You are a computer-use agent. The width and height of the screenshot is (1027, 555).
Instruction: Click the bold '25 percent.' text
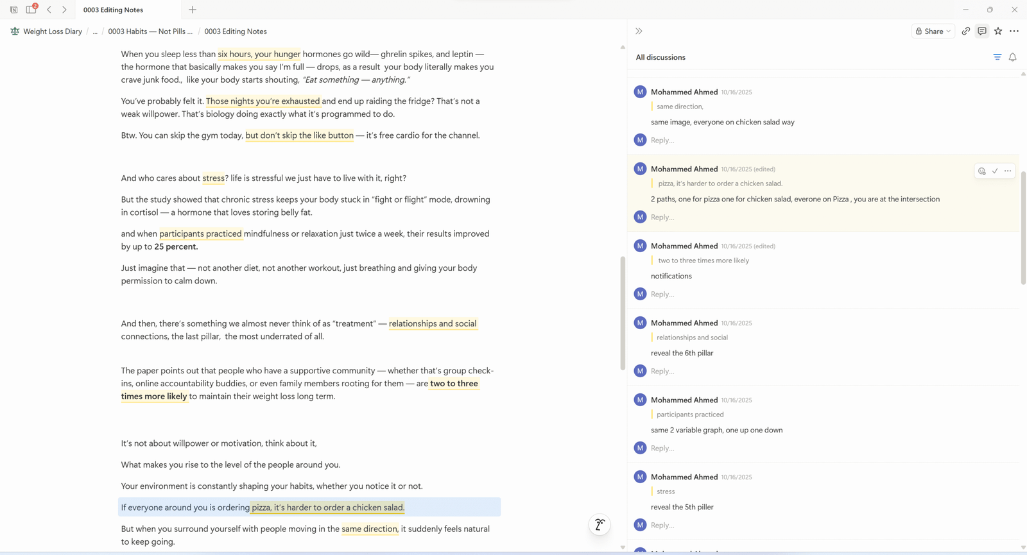(176, 246)
